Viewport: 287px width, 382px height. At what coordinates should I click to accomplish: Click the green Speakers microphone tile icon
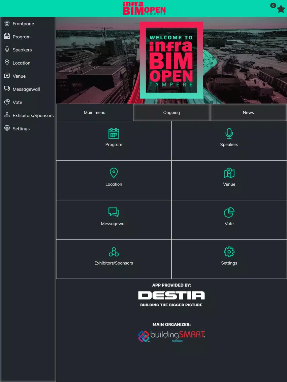coord(229,133)
